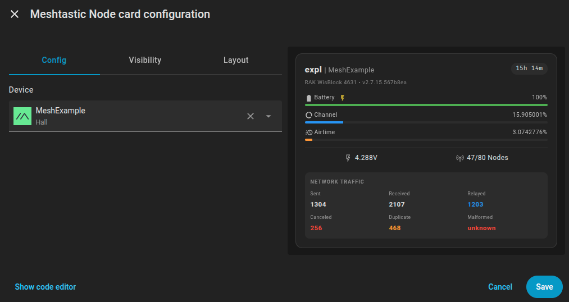Click the battery icon in preview

click(x=309, y=98)
